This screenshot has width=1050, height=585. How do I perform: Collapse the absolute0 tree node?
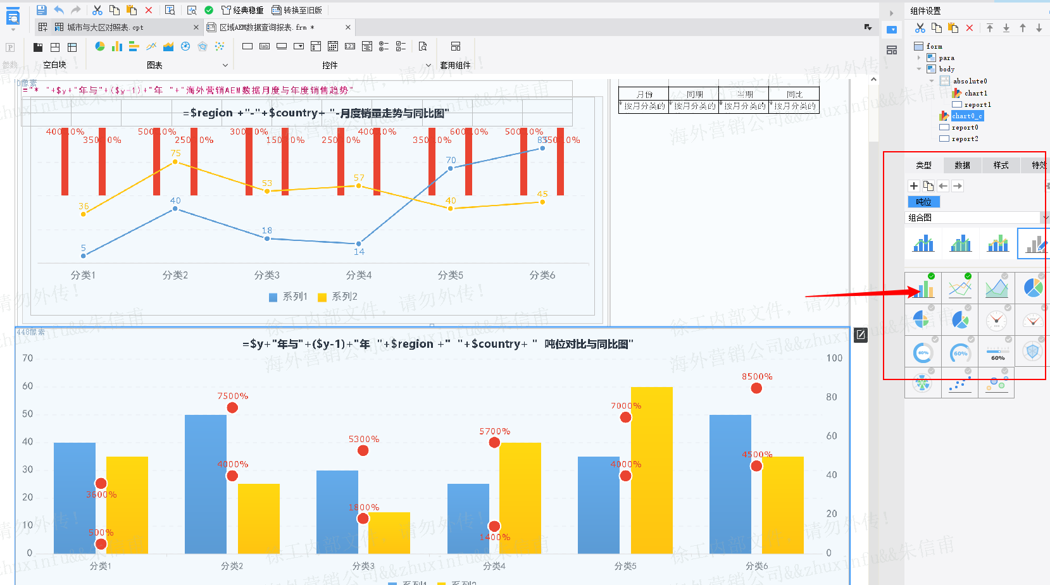[932, 81]
